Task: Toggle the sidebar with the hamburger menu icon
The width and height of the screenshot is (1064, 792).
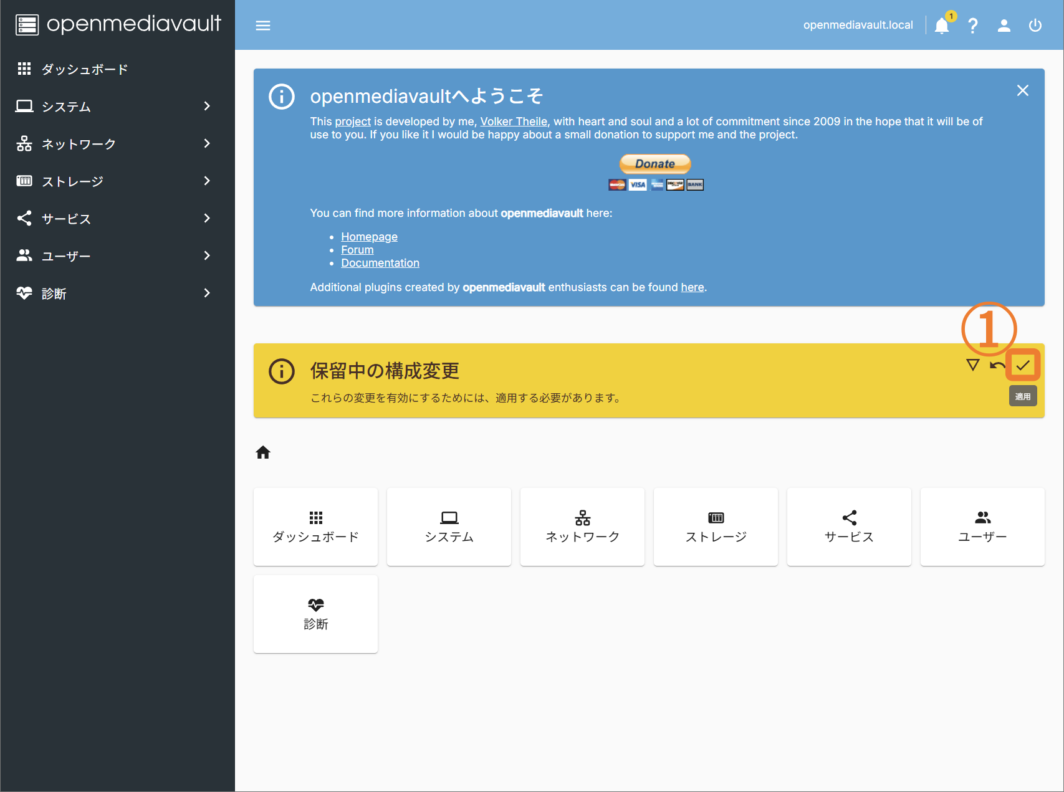Action: coord(263,26)
